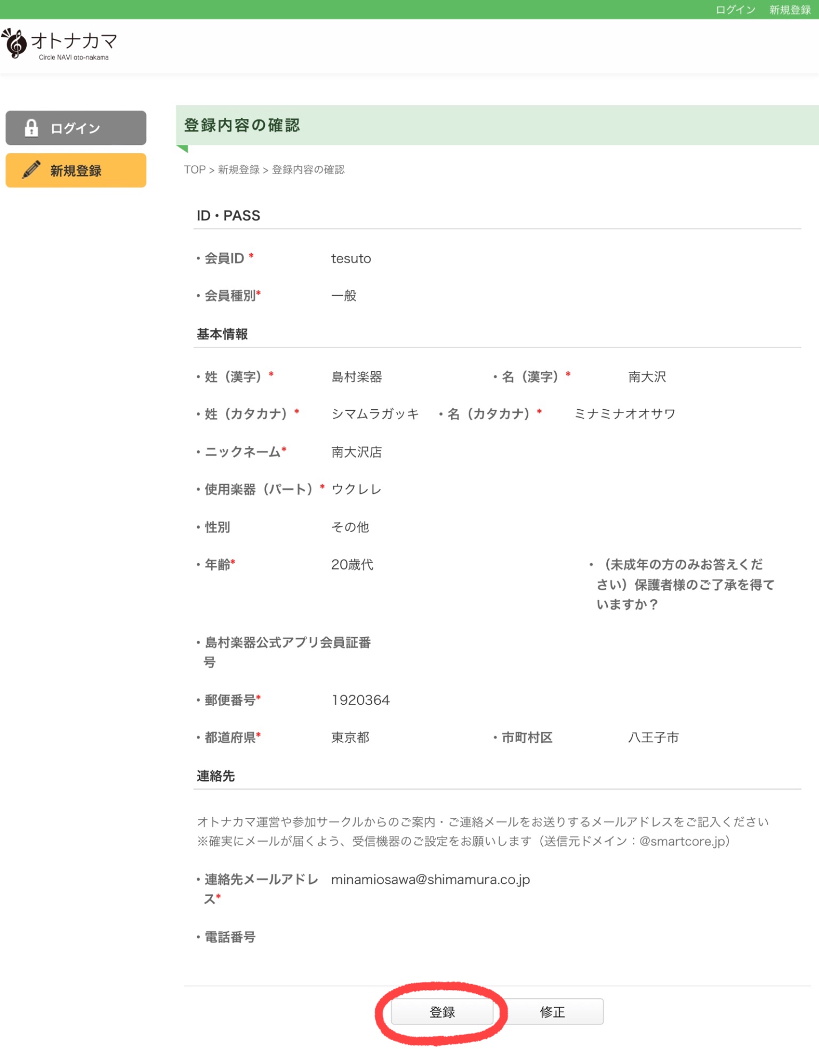819x1049 pixels.
Task: Open the ログイン link in the top green bar
Action: pos(735,10)
